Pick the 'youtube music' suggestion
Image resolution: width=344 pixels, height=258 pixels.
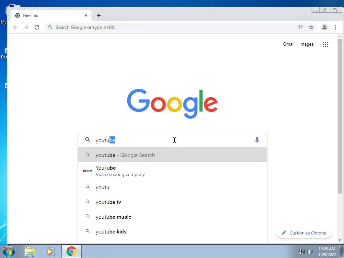172,217
